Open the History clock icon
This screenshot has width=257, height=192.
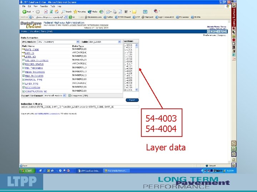pyautogui.click(x=101, y=12)
